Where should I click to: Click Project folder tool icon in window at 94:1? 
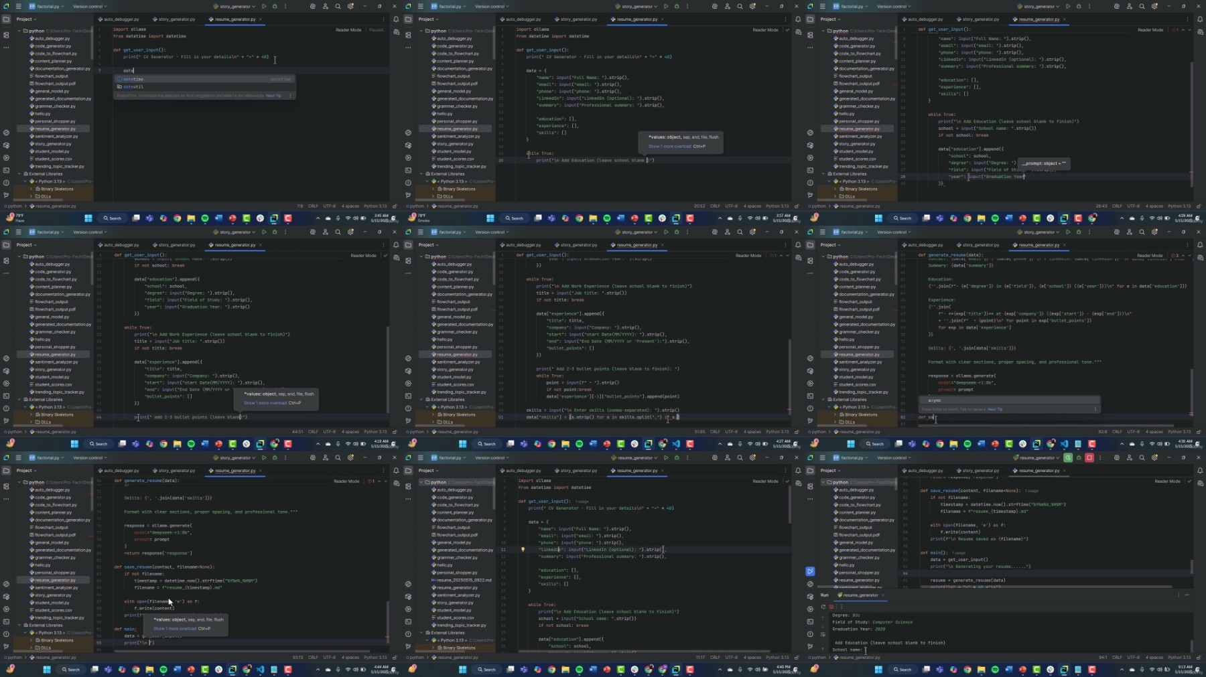(810, 470)
